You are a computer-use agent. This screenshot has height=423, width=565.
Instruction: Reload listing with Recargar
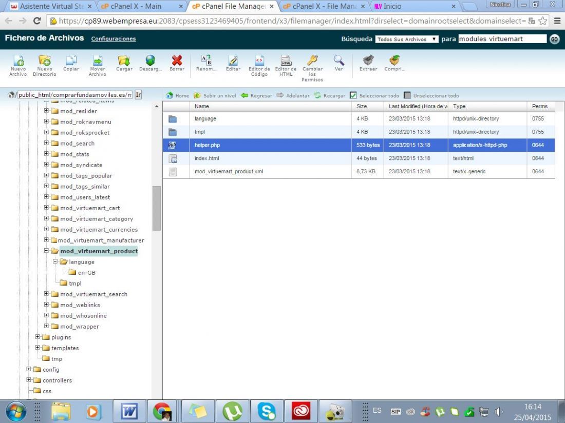click(x=330, y=96)
